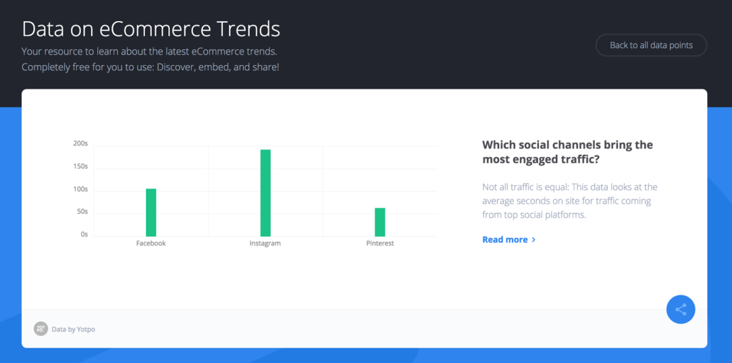Click the 'Completely free for you to use' line
The image size is (732, 363).
(x=151, y=67)
